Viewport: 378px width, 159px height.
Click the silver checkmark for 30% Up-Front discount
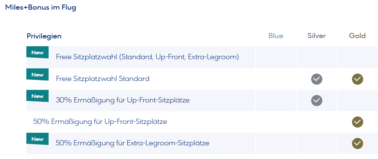click(x=317, y=100)
